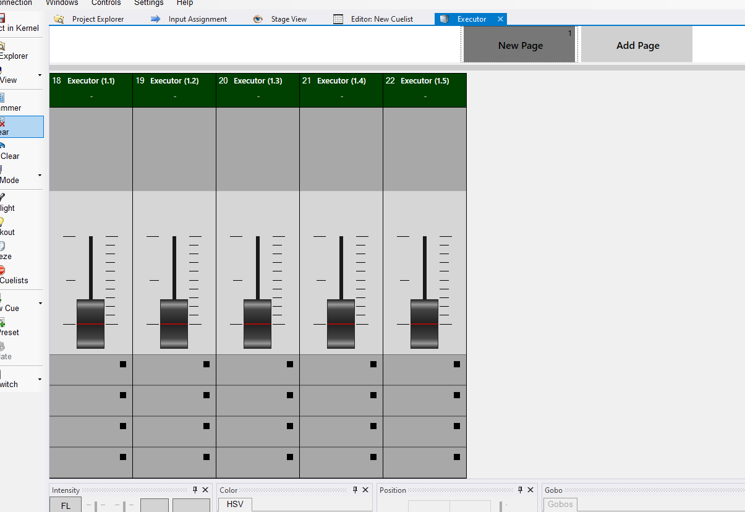Viewport: 745px width, 512px height.
Task: Expand the New Cue dropdown arrow
Action: click(x=40, y=304)
